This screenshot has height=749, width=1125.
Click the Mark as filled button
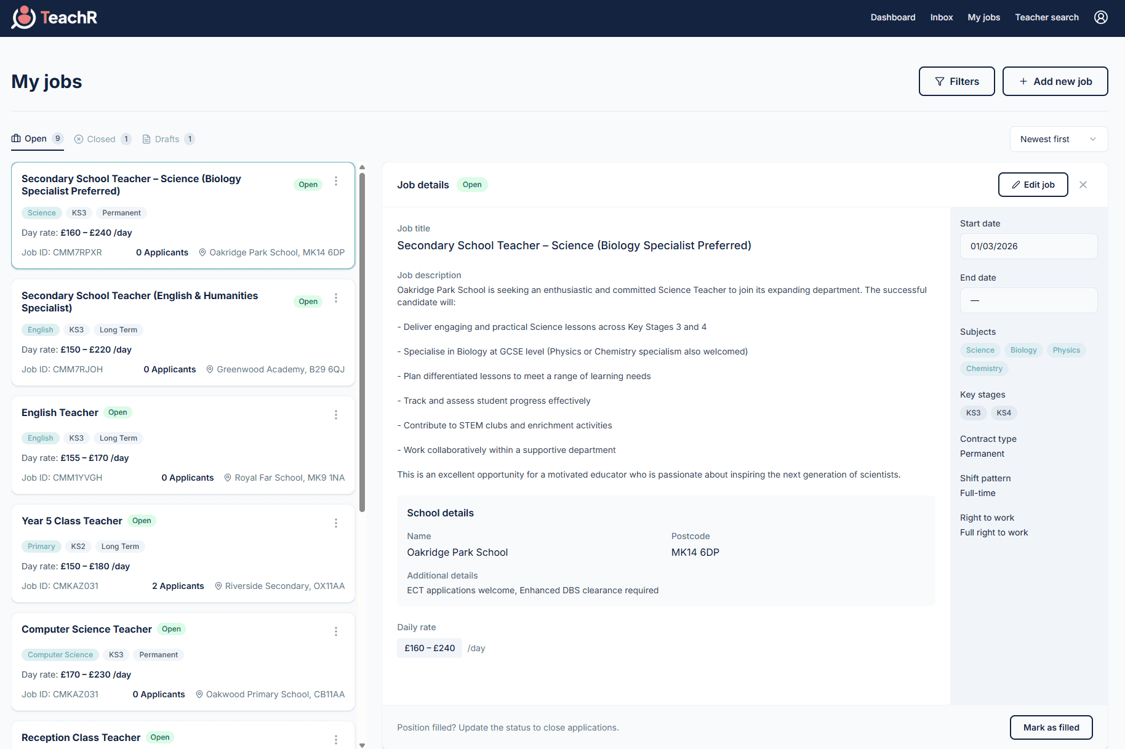(x=1051, y=727)
